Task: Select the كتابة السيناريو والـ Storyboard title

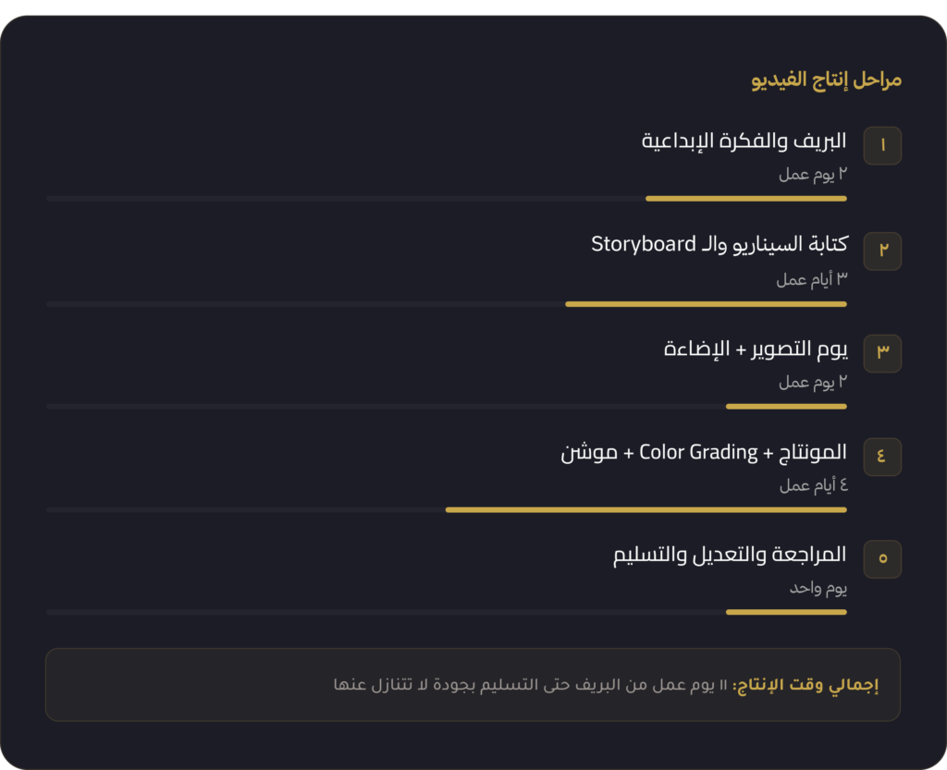Action: 719,244
